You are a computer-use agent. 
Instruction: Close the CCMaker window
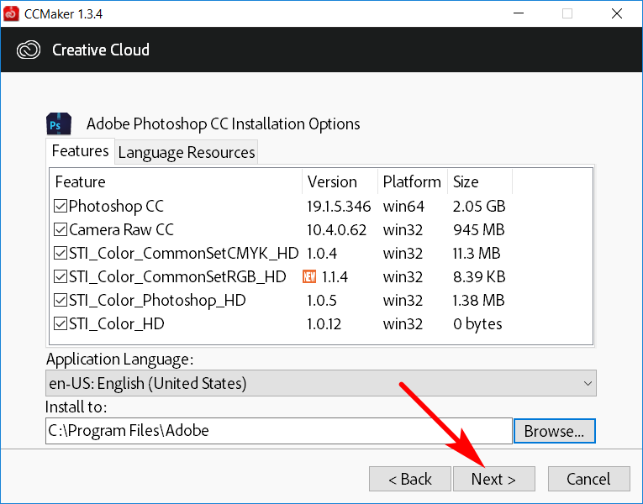click(x=617, y=13)
